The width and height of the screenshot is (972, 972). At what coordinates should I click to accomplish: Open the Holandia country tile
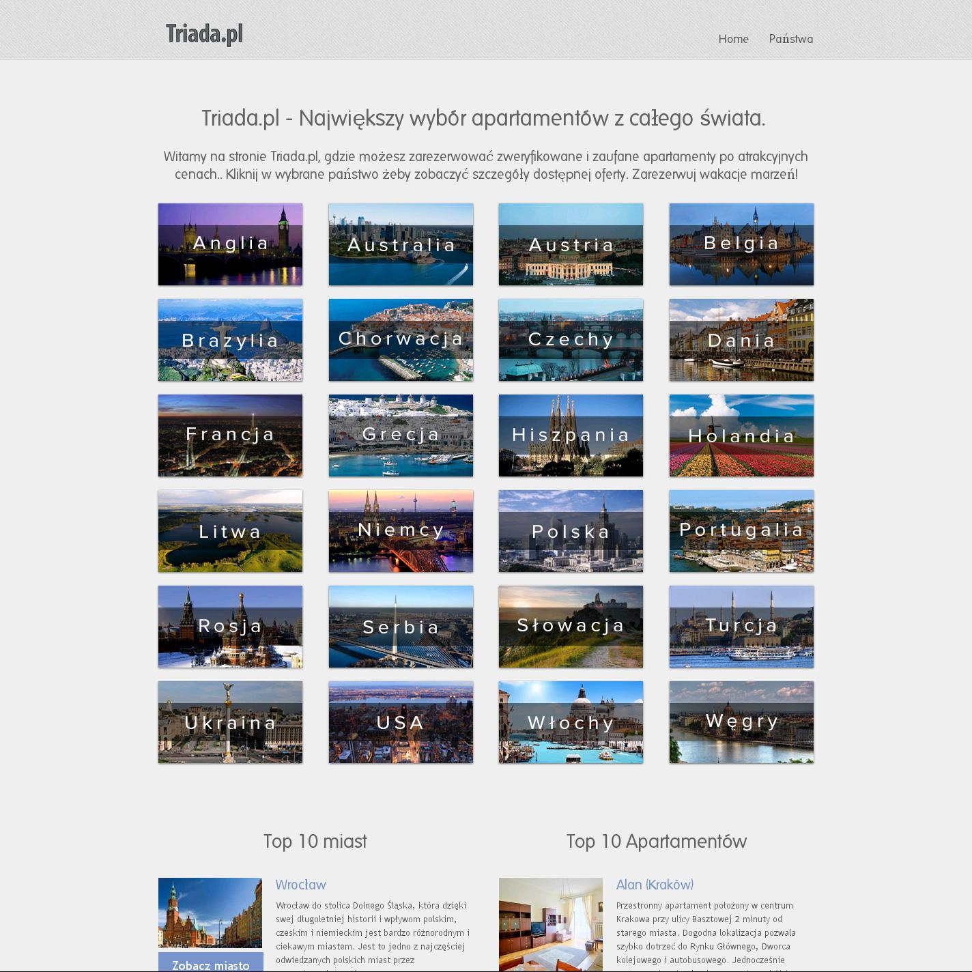(741, 435)
